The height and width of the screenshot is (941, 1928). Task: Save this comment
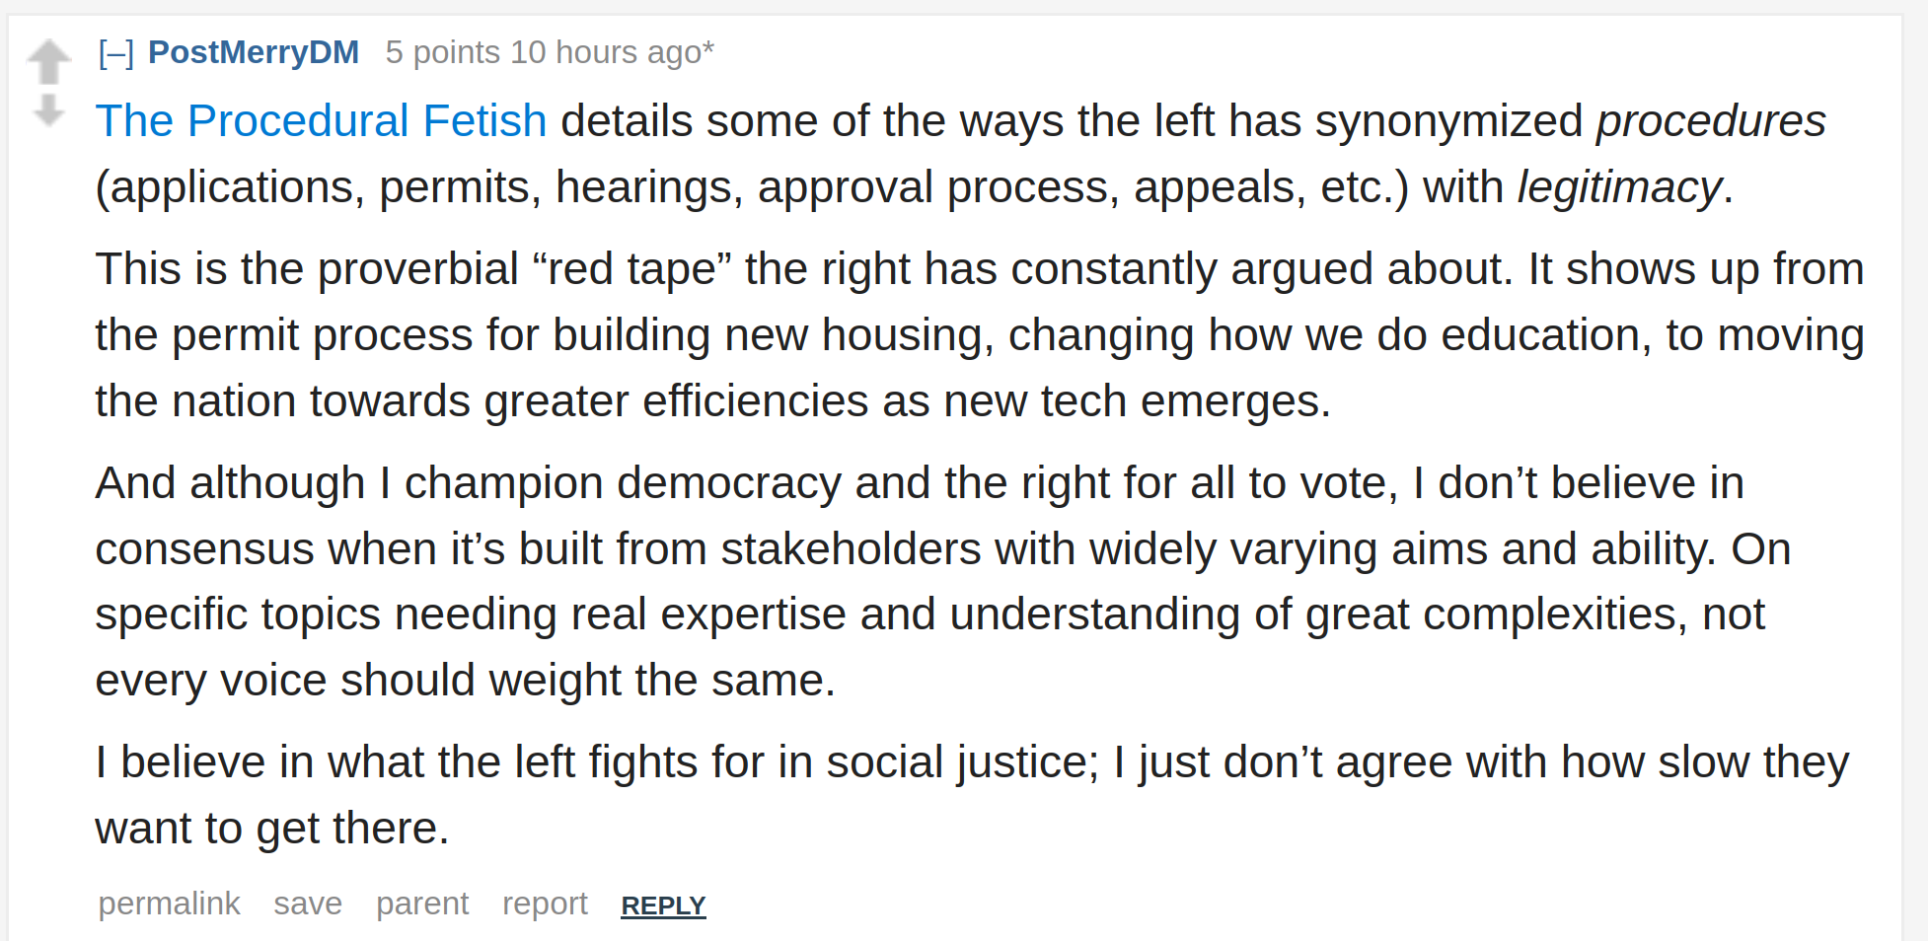click(x=308, y=904)
